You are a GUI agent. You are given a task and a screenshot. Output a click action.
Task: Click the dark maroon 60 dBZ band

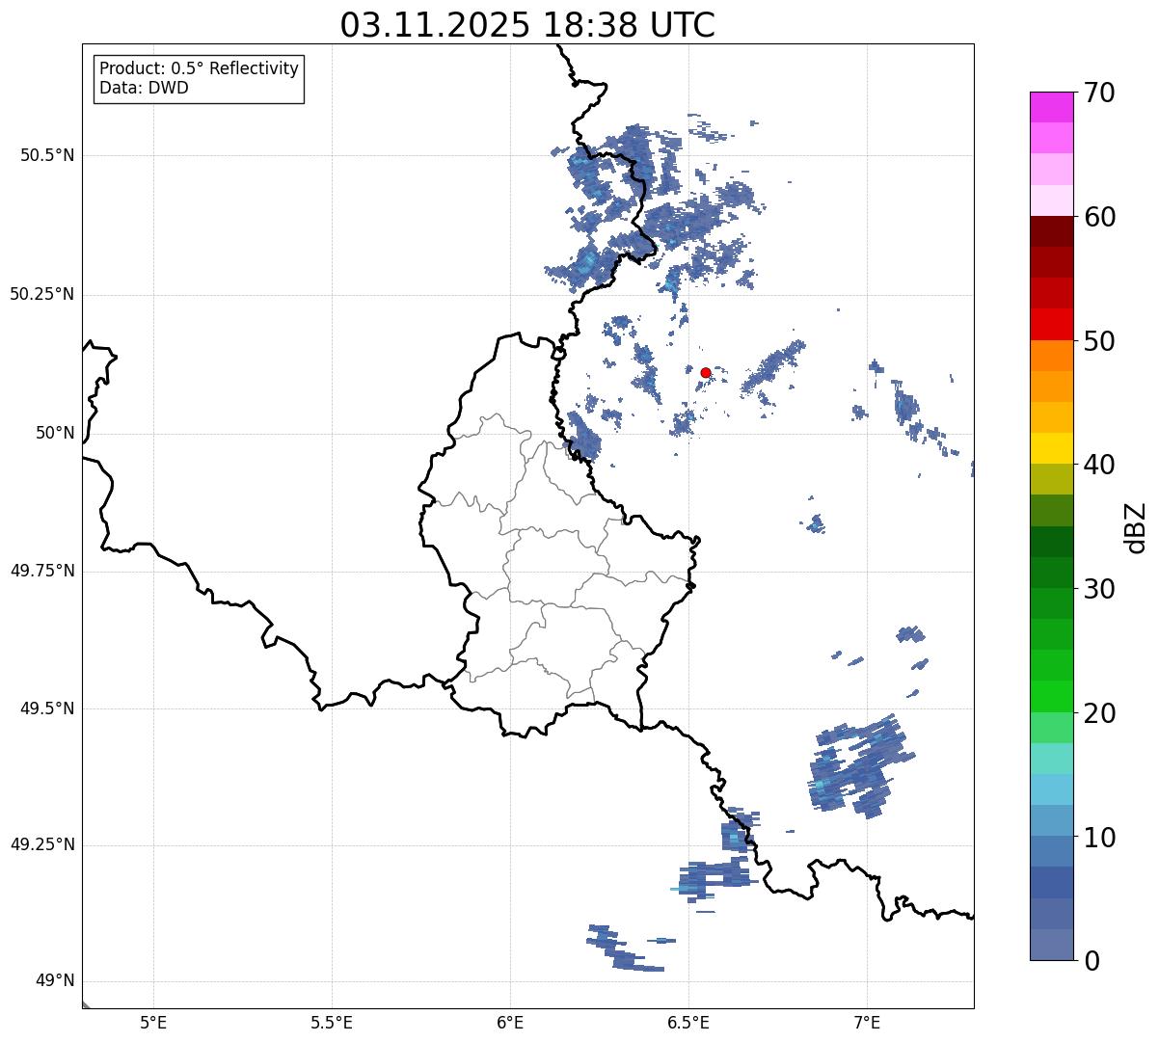pos(1053,231)
